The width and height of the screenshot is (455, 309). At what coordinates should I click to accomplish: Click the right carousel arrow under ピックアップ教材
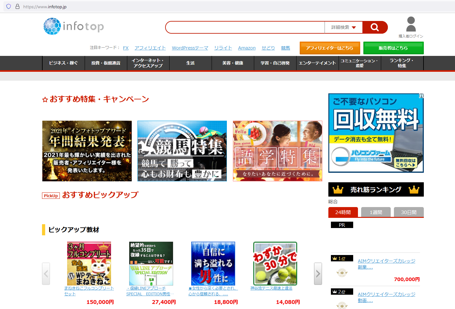318,273
